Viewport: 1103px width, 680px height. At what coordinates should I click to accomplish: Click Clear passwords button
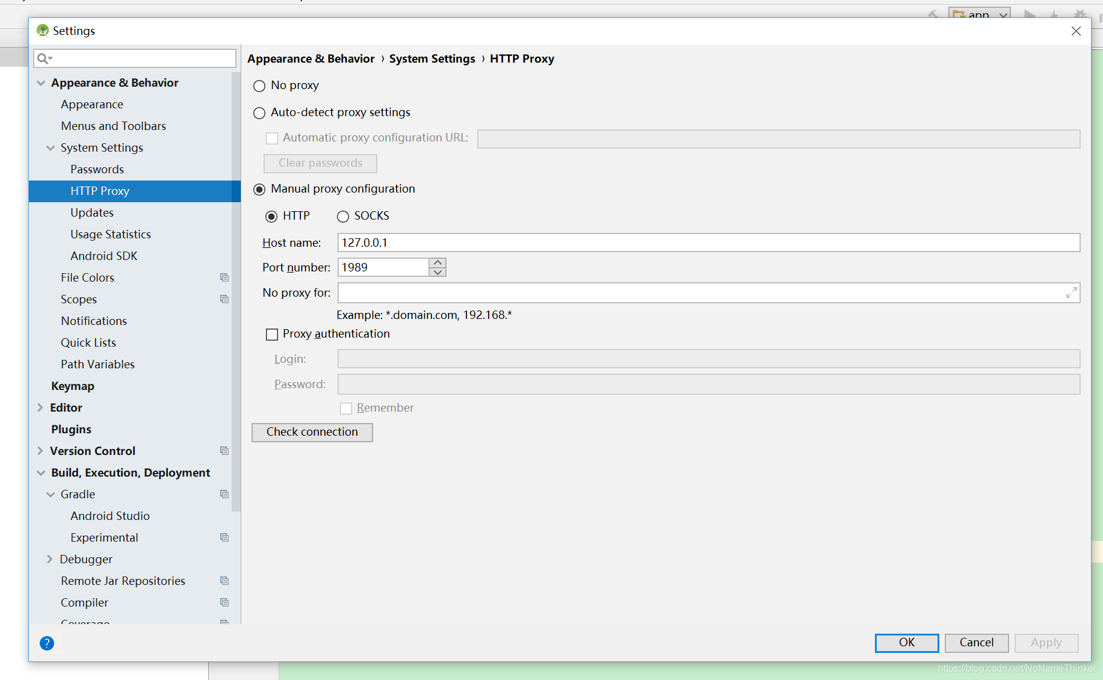(321, 163)
